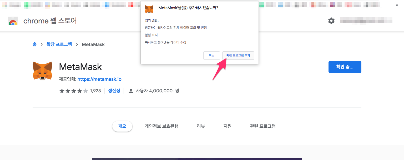Image resolution: width=404 pixels, height=160 pixels.
Task: Switch to the 리뷰 tab
Action: point(201,126)
